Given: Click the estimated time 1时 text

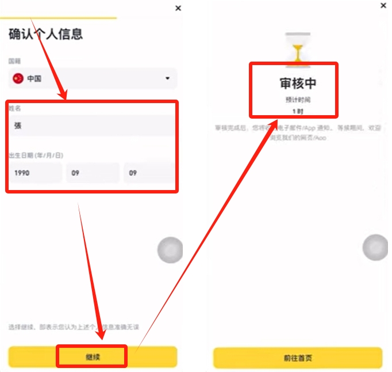Looking at the screenshot, I should [298, 111].
